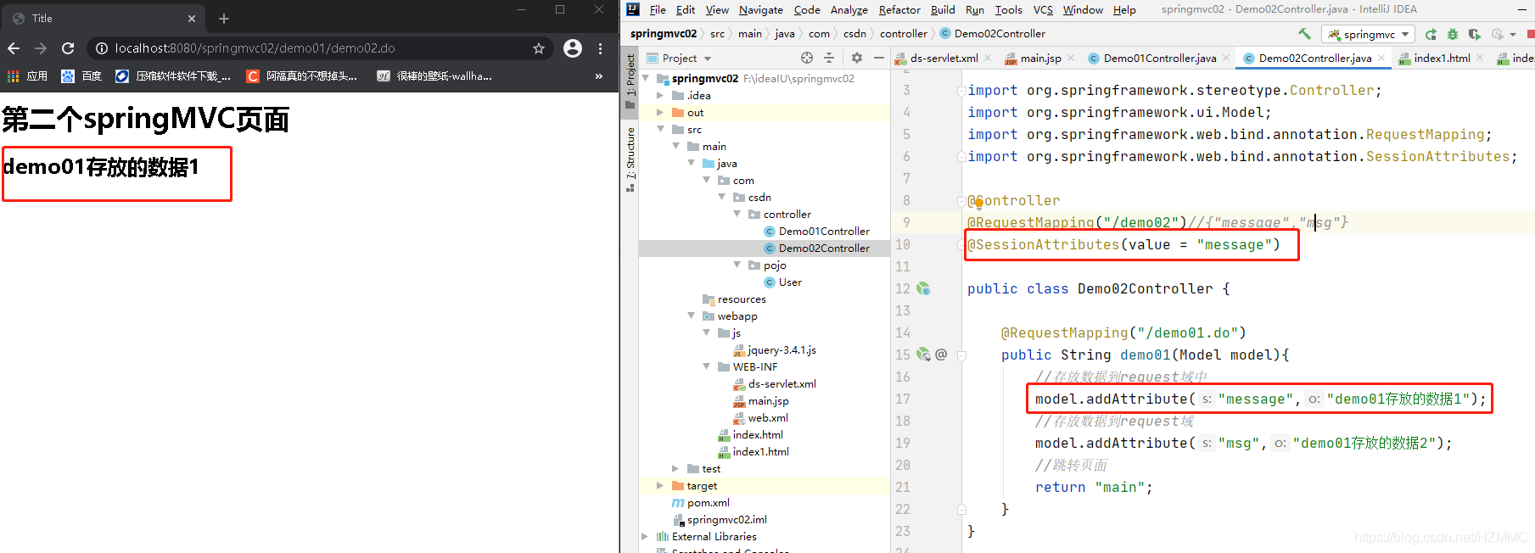Close the index1.html editor tab
The width and height of the screenshot is (1535, 553).
point(1480,58)
